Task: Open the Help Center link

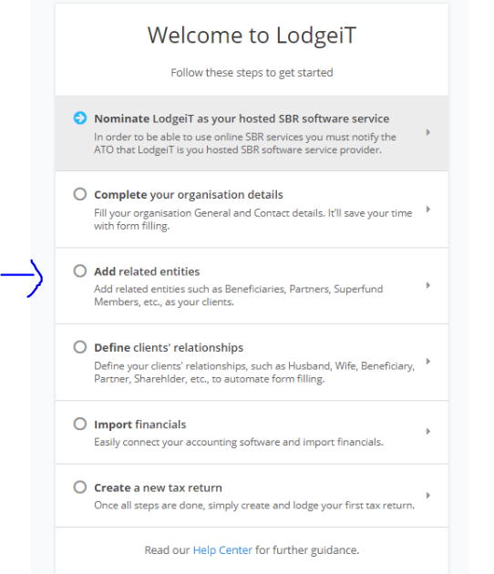Action: pyautogui.click(x=222, y=549)
